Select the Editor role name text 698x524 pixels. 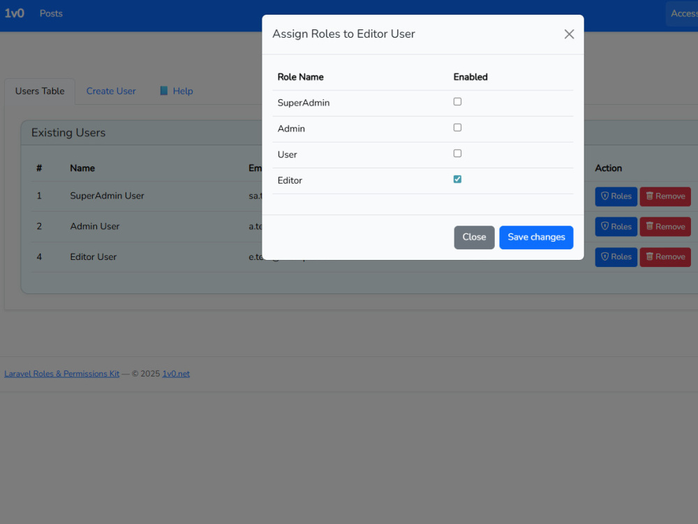pos(290,180)
